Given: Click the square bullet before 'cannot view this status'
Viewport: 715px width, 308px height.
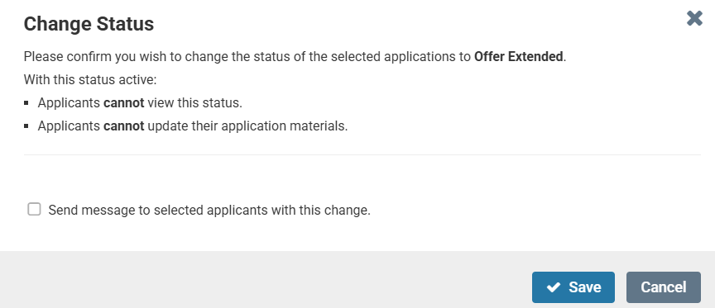Looking at the screenshot, I should click(27, 103).
